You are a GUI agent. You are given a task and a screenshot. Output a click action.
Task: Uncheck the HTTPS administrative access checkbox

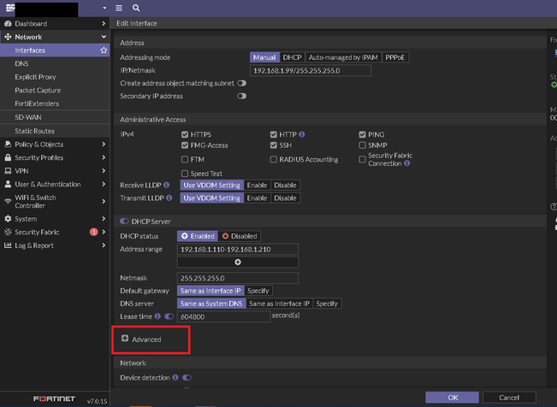tap(185, 134)
